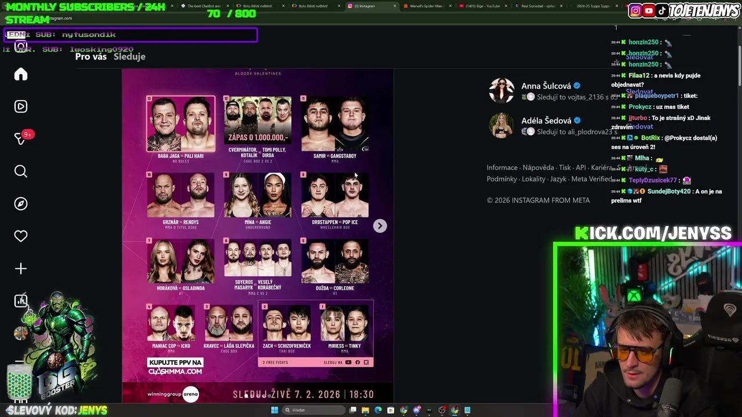Open File Explorer from the taskbar
The width and height of the screenshot is (742, 417).
pyautogui.click(x=365, y=410)
